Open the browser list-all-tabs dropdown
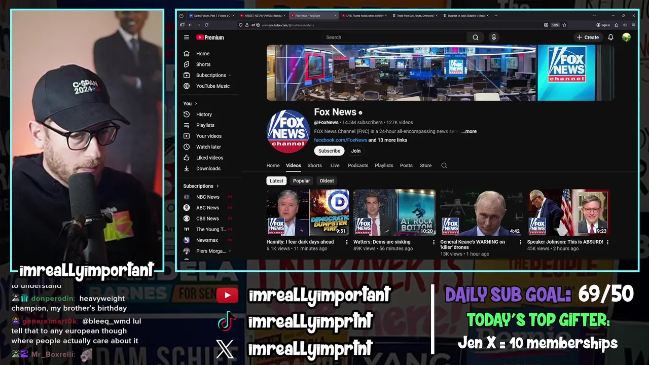 [594, 16]
